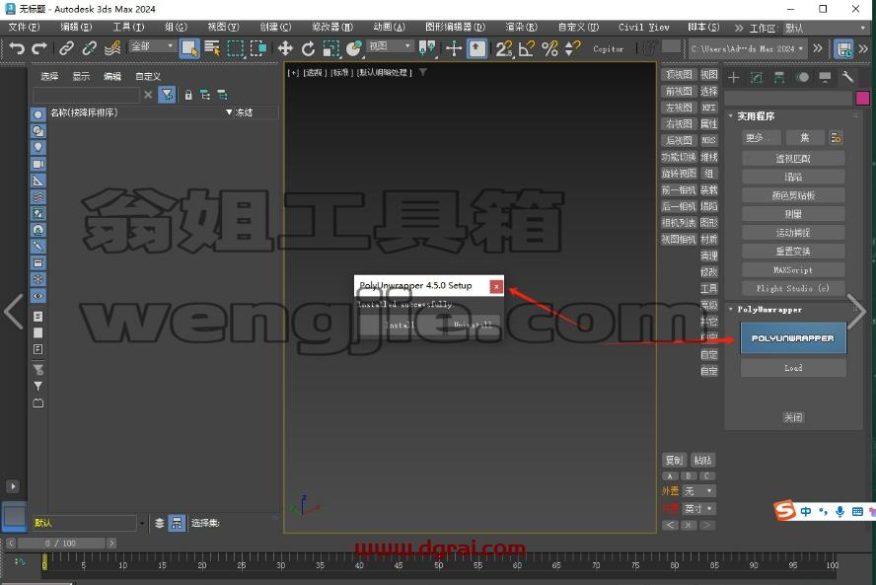Toggle the 2.5D Snaps icon

[503, 48]
